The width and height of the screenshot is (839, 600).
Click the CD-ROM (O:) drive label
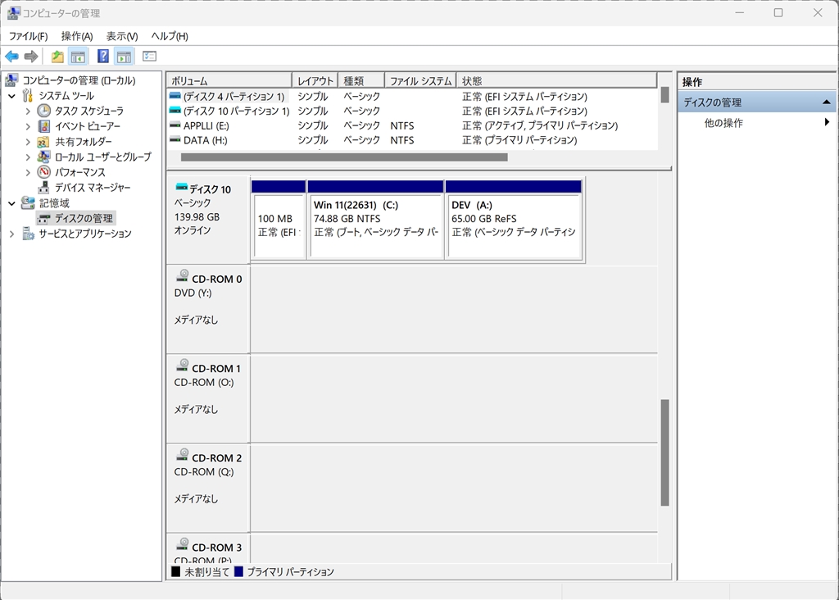[x=204, y=382]
